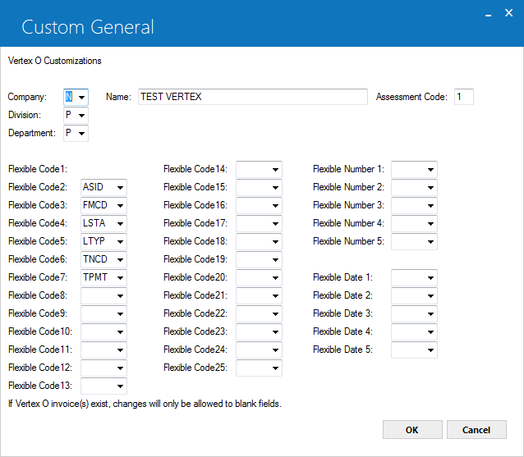Open the Flexible Number 5 dropdown
Screen dimensions: 524x457
click(x=414, y=241)
